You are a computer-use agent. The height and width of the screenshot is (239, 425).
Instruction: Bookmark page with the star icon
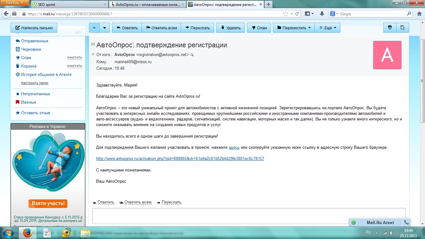pyautogui.click(x=285, y=14)
